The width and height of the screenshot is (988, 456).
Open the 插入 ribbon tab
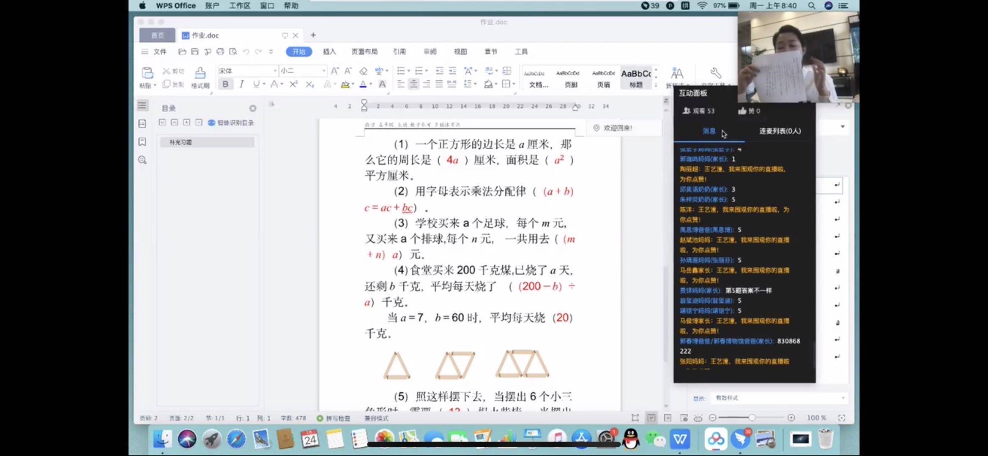coord(329,52)
